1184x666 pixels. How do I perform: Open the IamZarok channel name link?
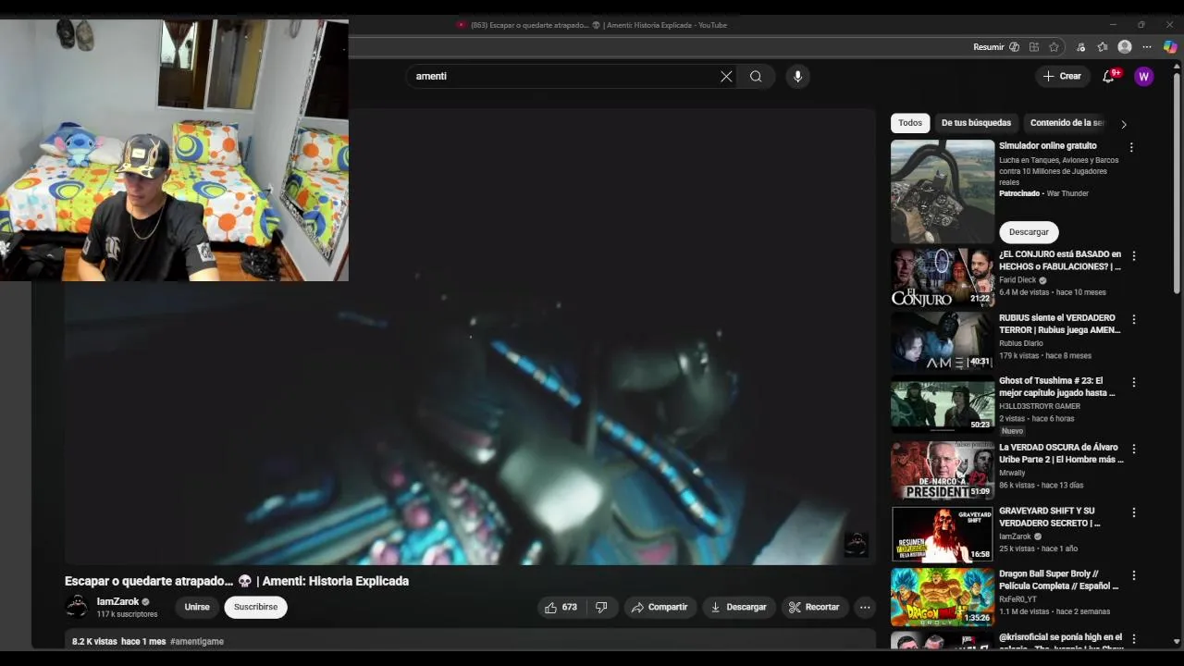pos(117,601)
